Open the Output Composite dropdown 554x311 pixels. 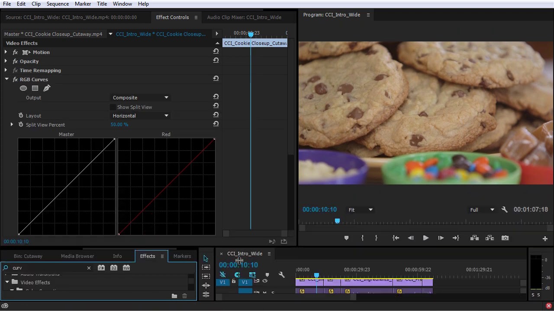(x=140, y=98)
